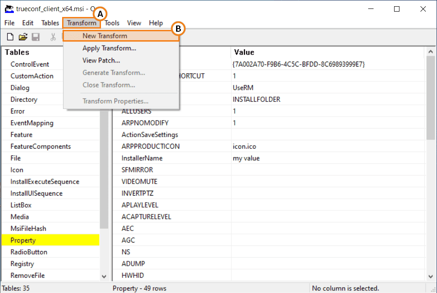This screenshot has height=293, width=437.
Task: Click the INSTALLFOLDER value cell
Action: 328,100
